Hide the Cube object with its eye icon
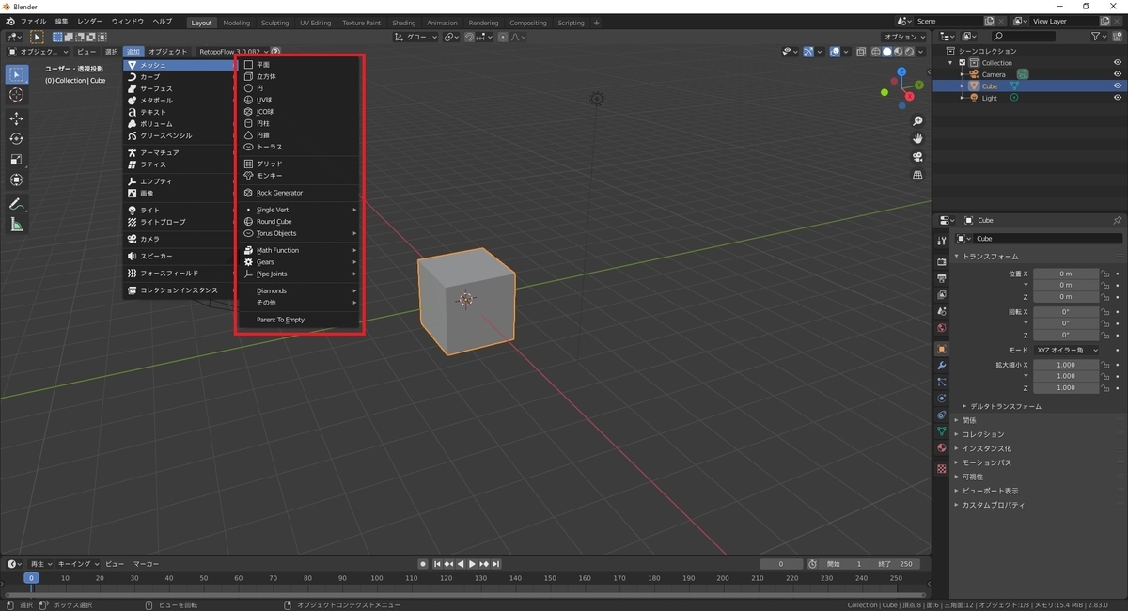The image size is (1128, 611). click(1118, 86)
